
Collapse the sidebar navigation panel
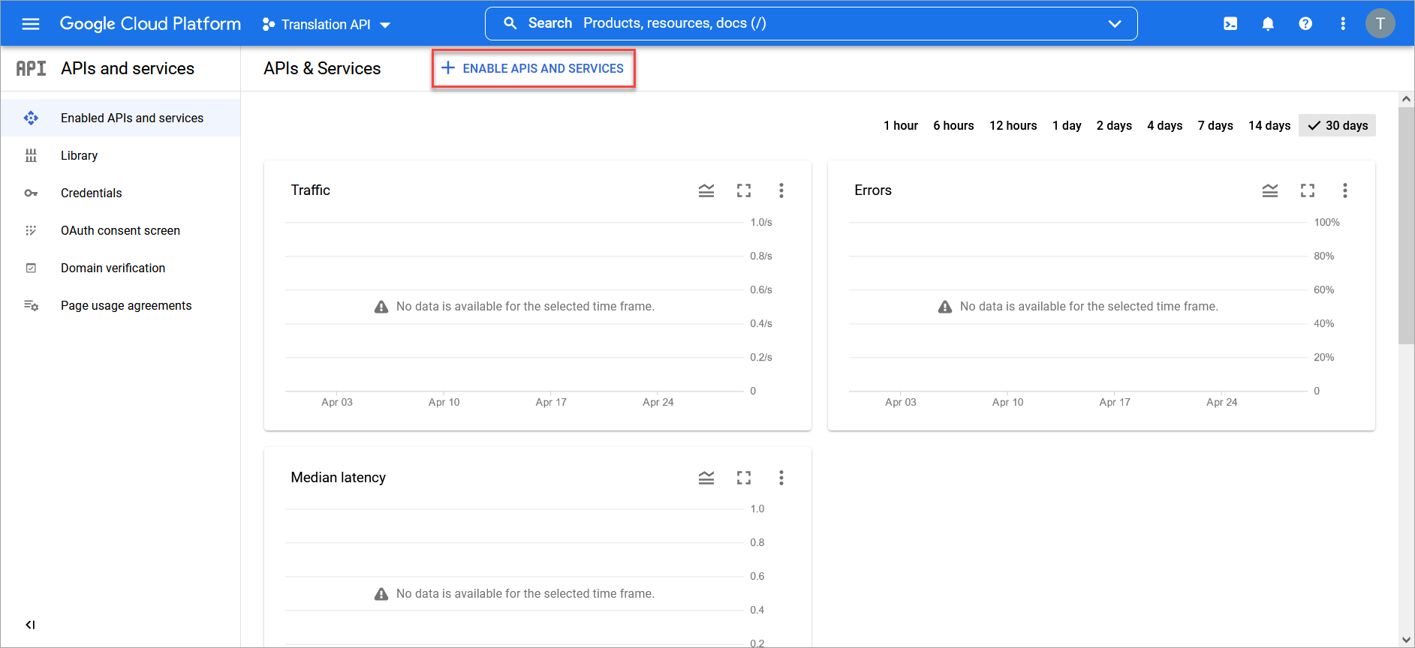click(30, 625)
